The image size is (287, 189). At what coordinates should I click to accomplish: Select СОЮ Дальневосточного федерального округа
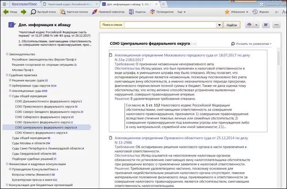pos(49,101)
